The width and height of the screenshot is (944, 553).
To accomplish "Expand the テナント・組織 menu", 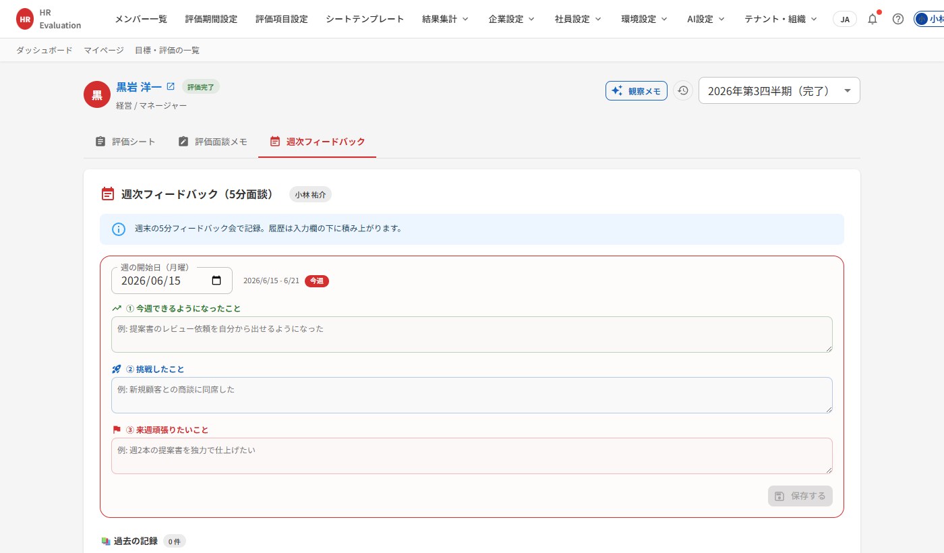I will tap(781, 19).
